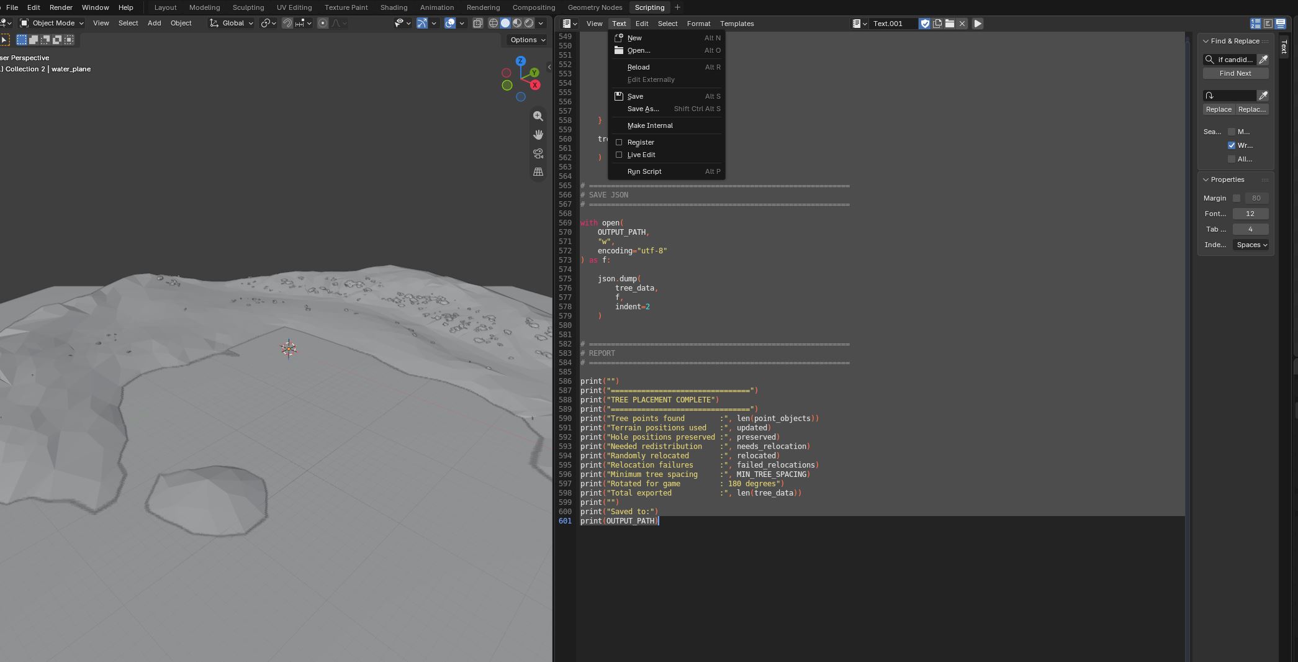
Task: Open Global transform orientation dropdown
Action: click(232, 23)
